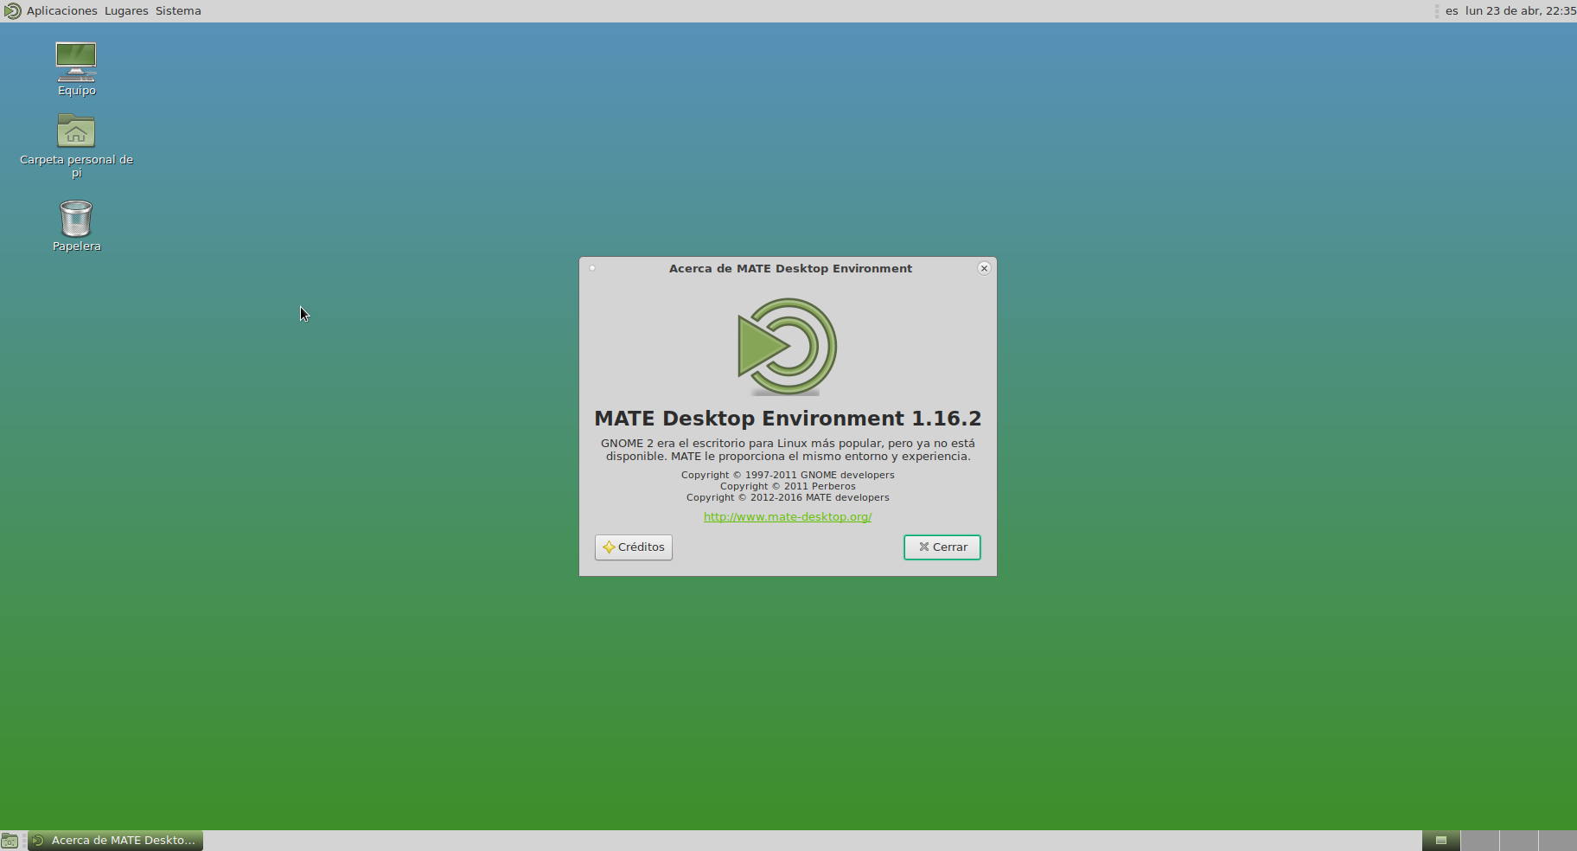1577x851 pixels.
Task: Click the 'es' keyboard layout indicator
Action: coord(1452,11)
